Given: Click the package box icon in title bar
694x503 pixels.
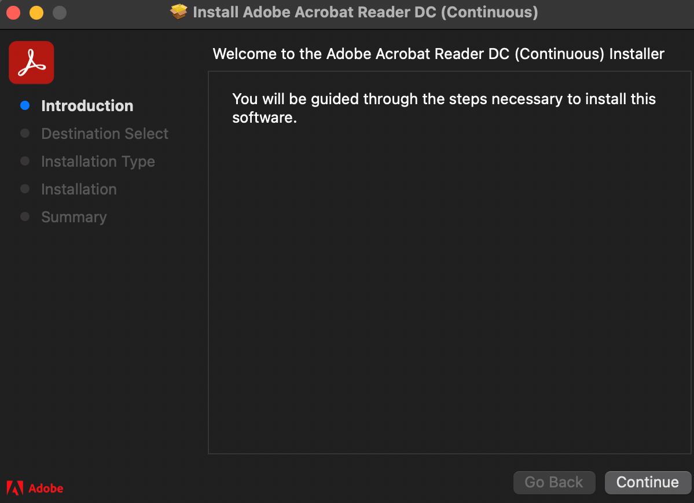Looking at the screenshot, I should (x=179, y=12).
